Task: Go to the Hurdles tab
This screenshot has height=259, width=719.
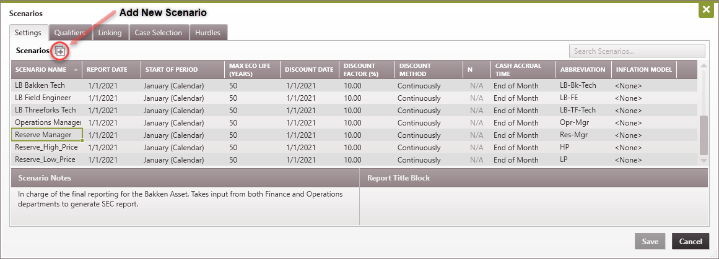Action: (x=207, y=33)
